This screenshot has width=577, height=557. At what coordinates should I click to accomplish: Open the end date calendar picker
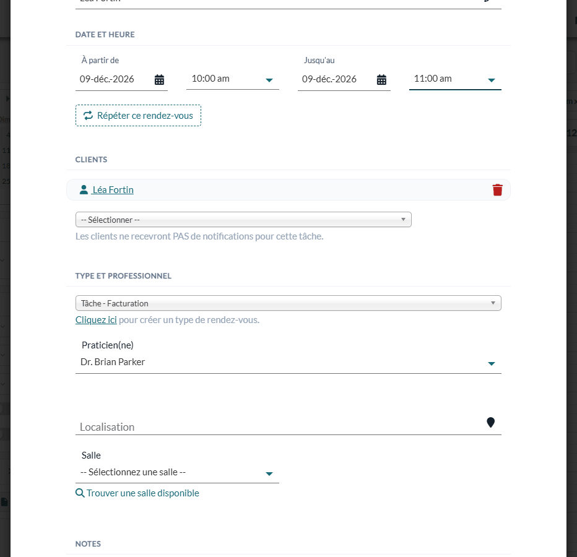381,79
